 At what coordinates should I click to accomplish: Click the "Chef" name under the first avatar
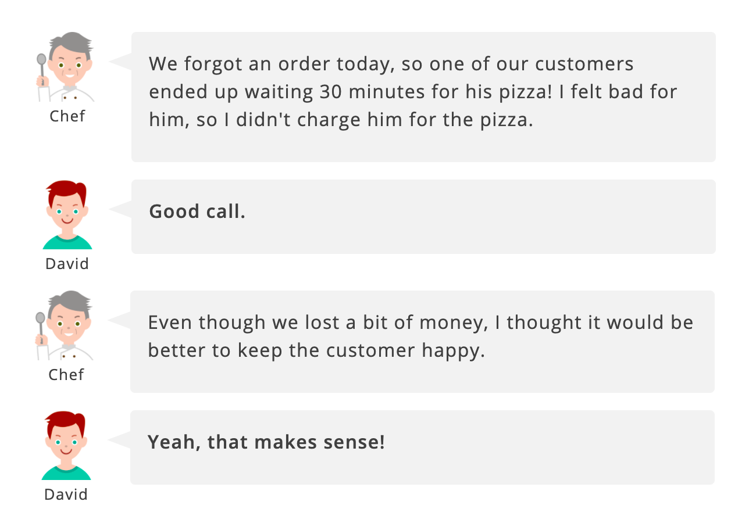(67, 116)
